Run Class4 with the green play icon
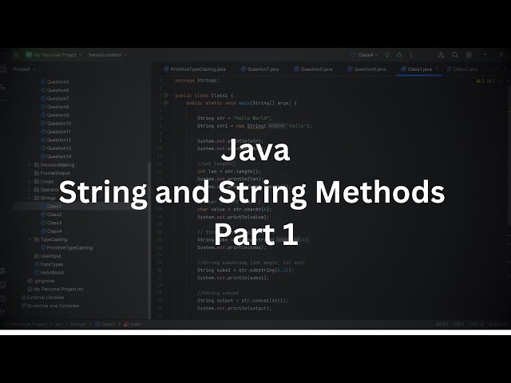Viewport: 511px width, 383px height. tap(387, 55)
